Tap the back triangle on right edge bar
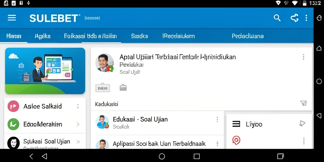Viewport: 324px width, 162px height. [319, 115]
